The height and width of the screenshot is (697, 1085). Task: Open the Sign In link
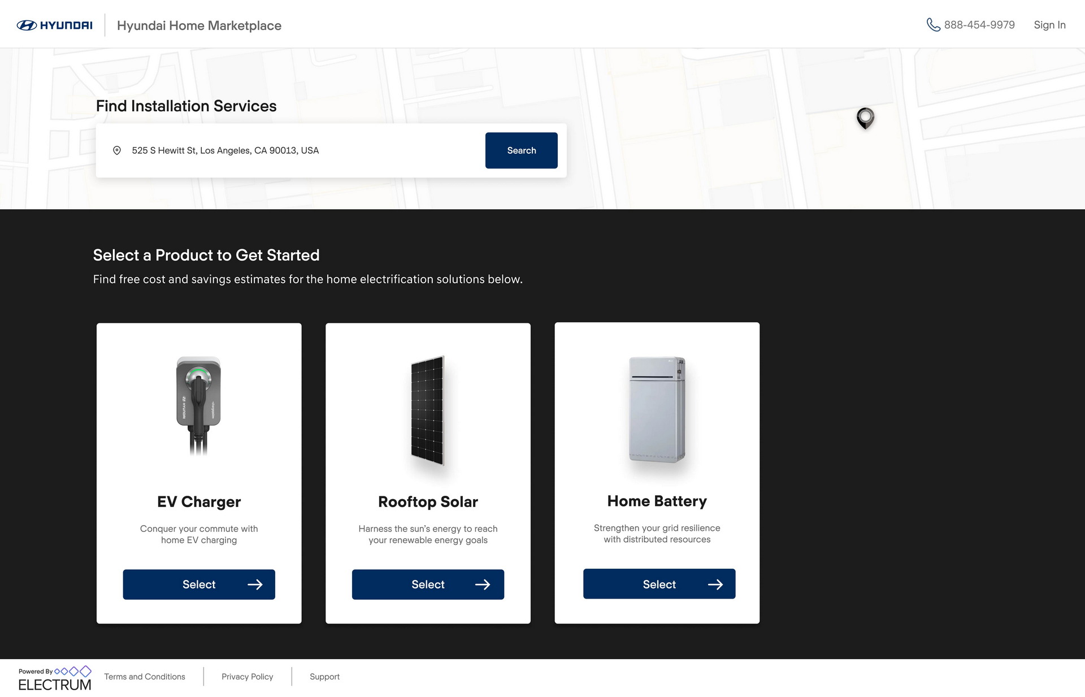click(x=1049, y=25)
